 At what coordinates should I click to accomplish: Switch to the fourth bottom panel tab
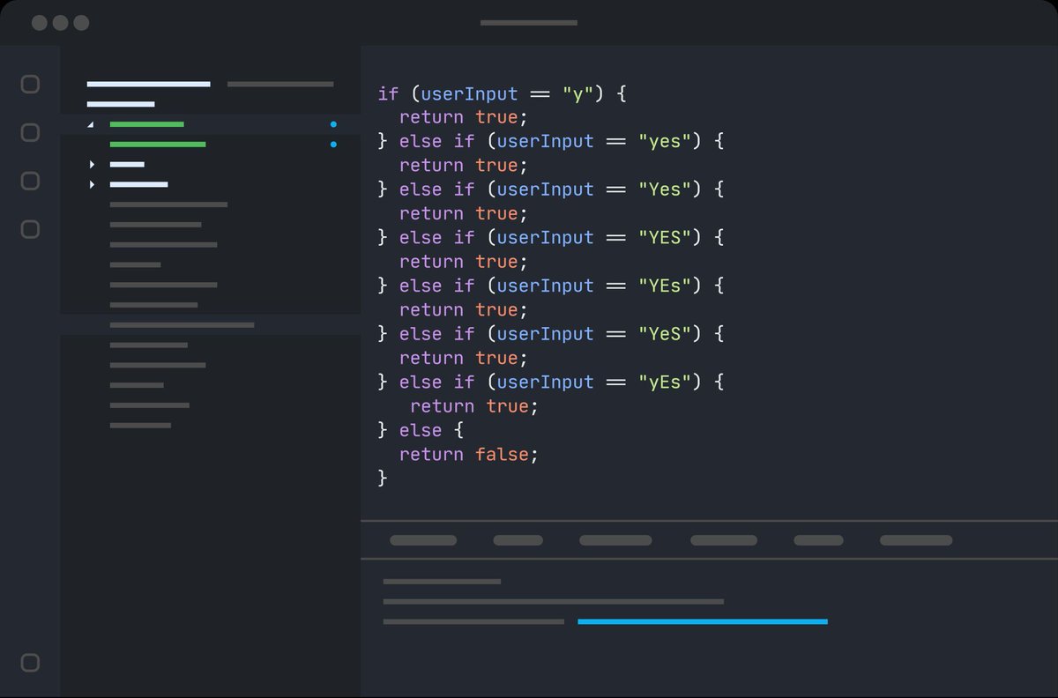[724, 540]
